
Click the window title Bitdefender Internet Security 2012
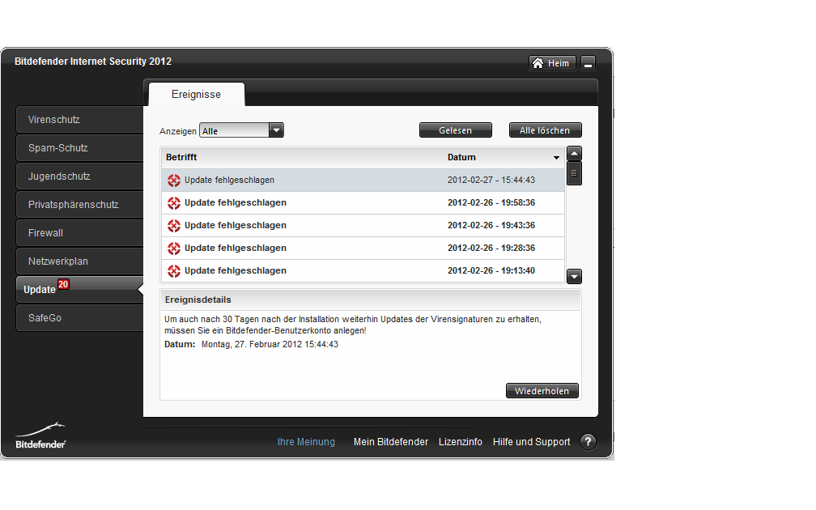93,62
